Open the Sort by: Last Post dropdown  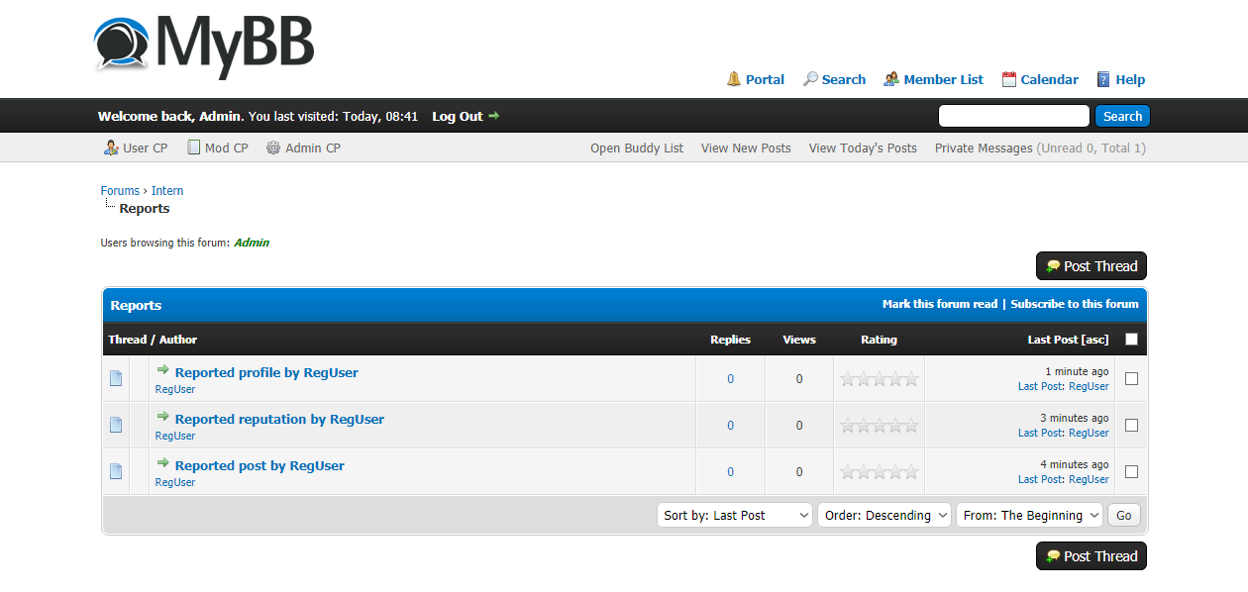click(x=735, y=515)
